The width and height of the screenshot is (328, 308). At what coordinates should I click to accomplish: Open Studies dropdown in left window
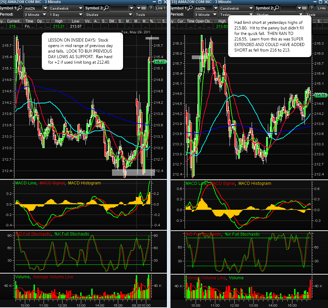tap(109, 15)
